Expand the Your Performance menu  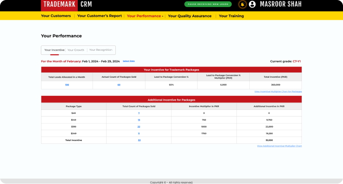(145, 16)
